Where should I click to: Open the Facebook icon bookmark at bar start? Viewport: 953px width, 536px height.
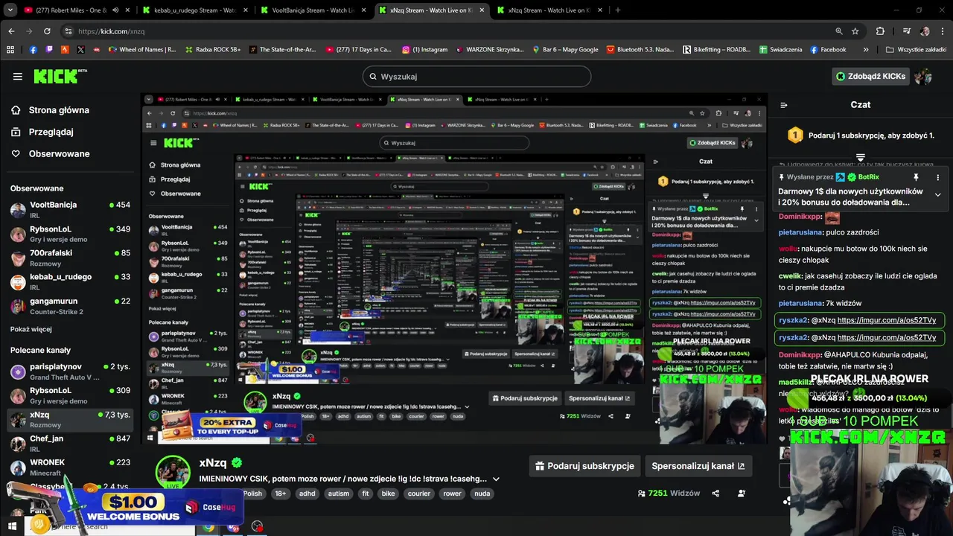click(34, 50)
